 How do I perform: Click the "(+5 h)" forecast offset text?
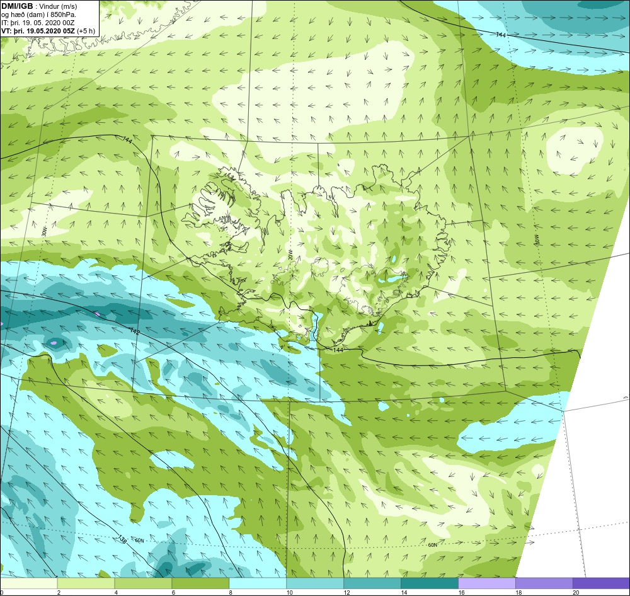[86, 31]
